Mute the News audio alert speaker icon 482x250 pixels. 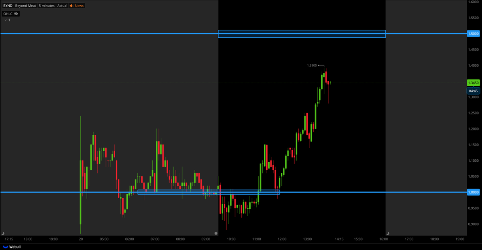71,6
